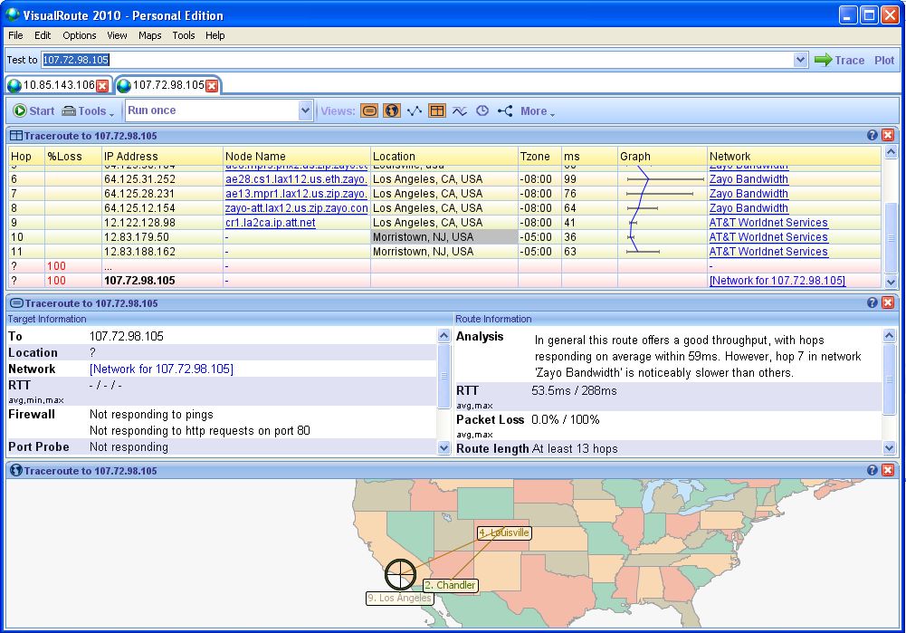Click the 4. Louisville map label
Viewport: 906px width, 633px height.
point(504,532)
